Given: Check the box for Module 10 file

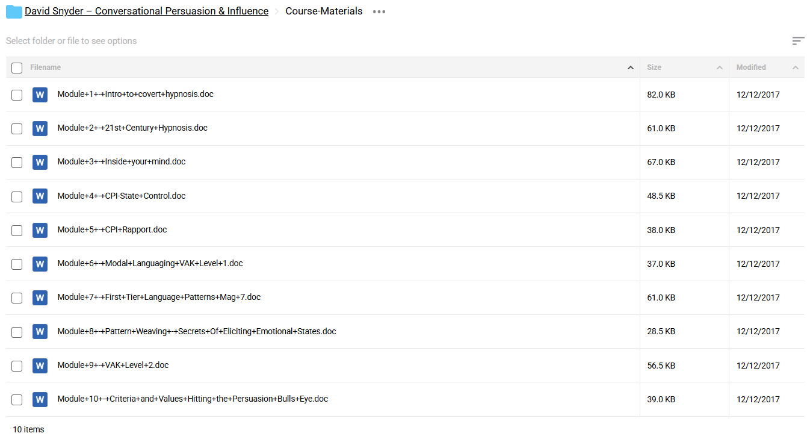Looking at the screenshot, I should pyautogui.click(x=17, y=400).
